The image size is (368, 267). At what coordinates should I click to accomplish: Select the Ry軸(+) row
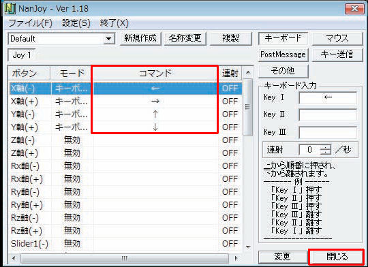(x=125, y=205)
